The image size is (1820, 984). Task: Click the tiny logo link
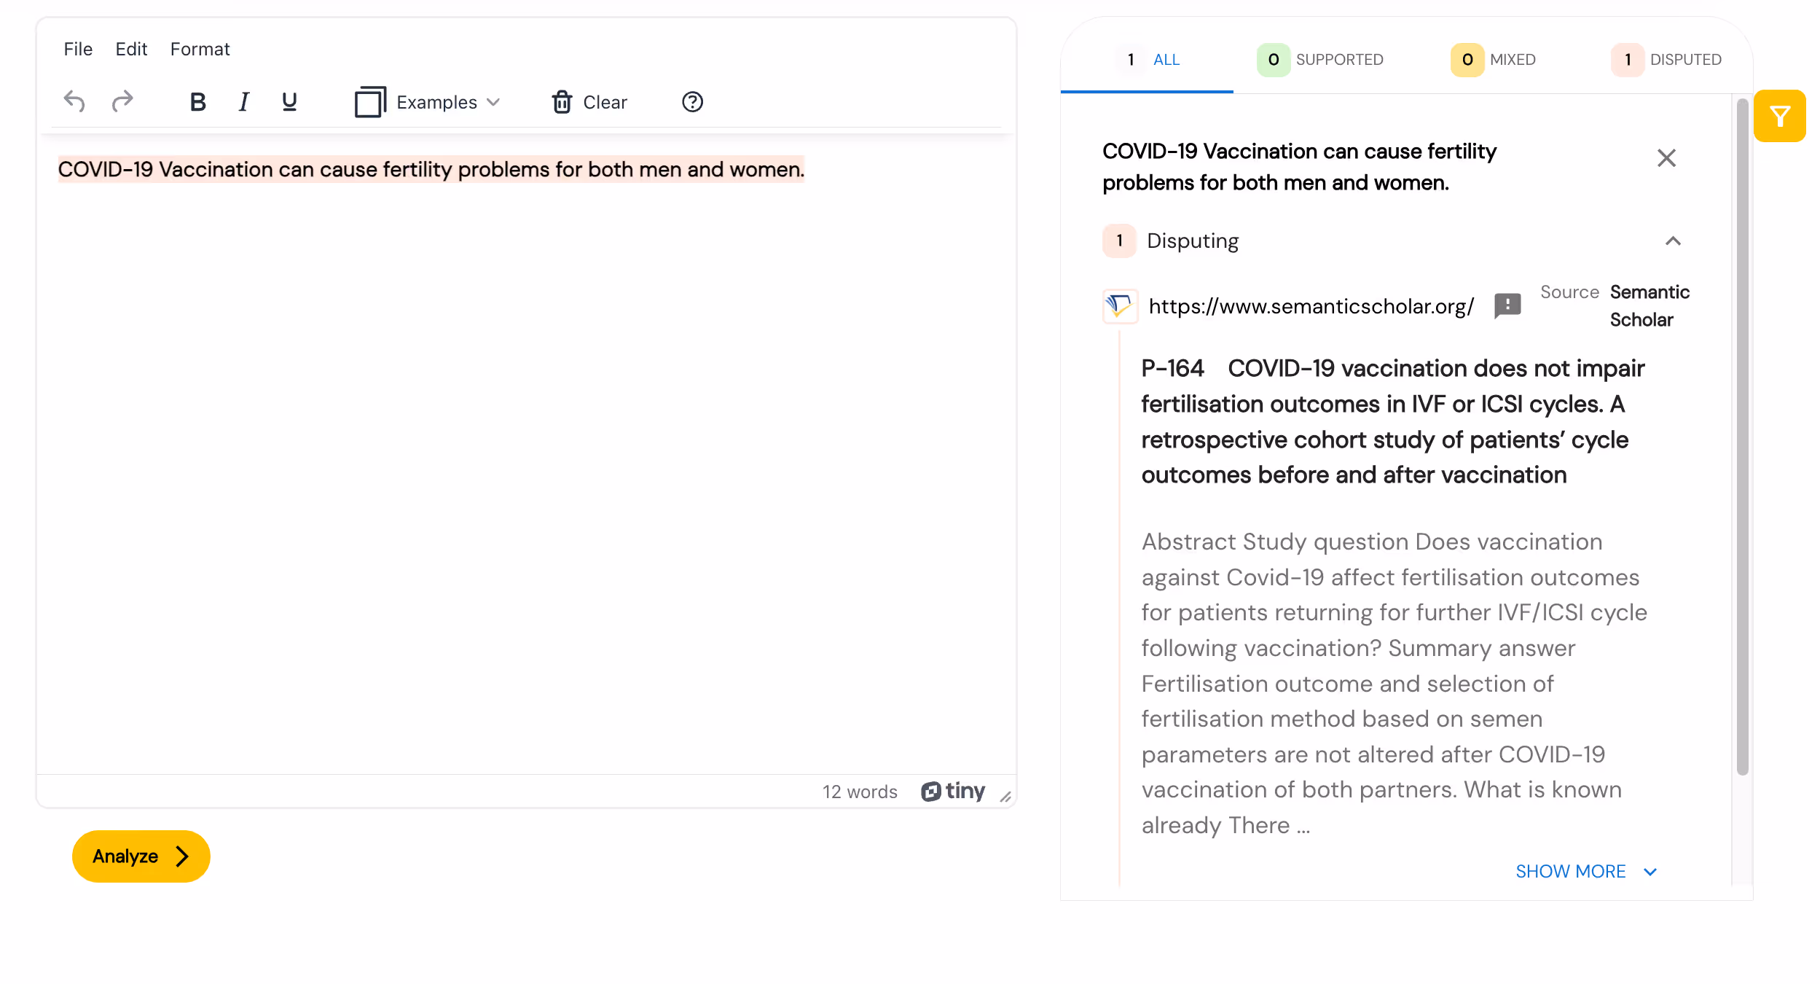pos(952,791)
